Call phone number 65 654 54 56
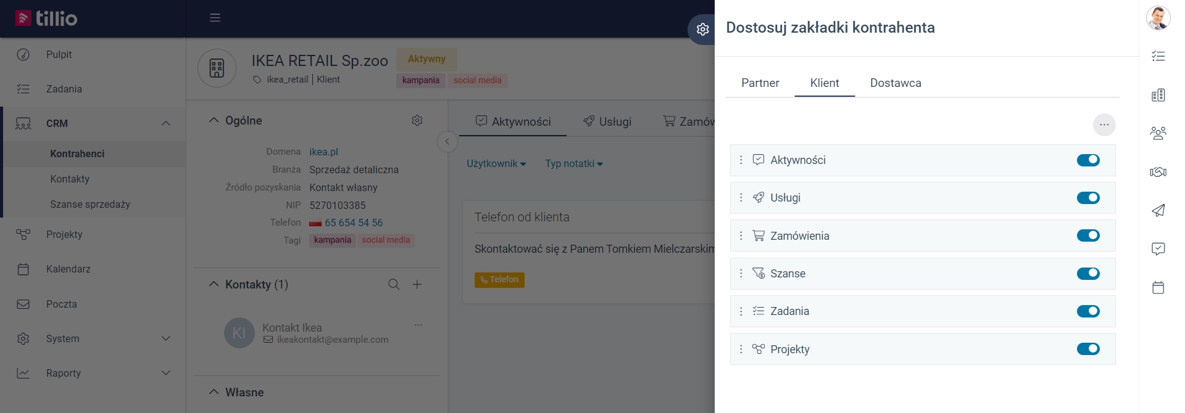The image size is (1185, 413). click(x=354, y=223)
